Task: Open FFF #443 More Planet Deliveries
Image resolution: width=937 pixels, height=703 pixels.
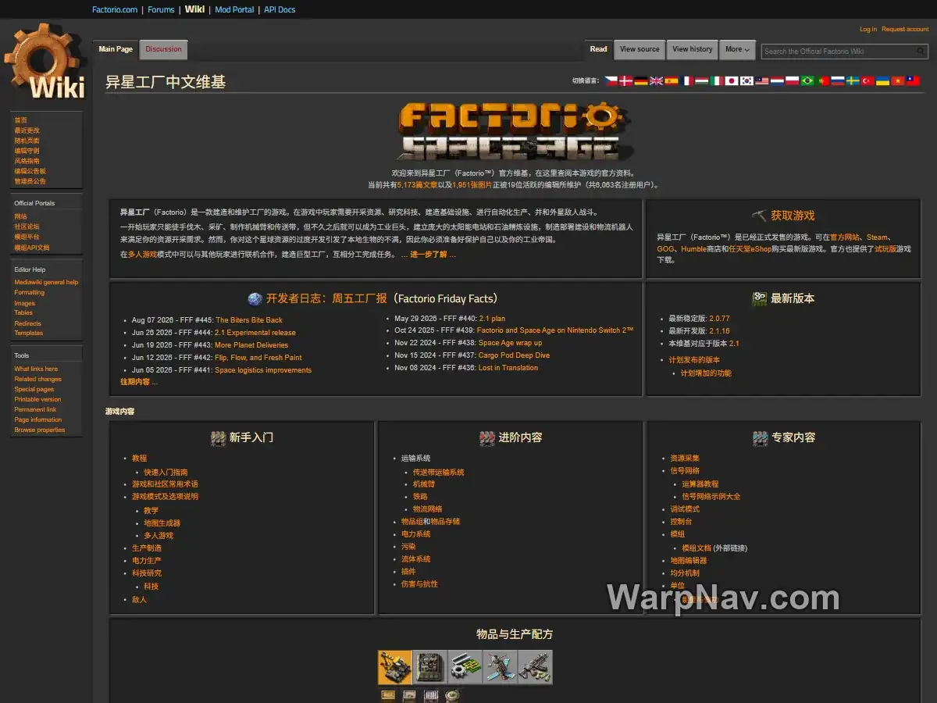Action: (251, 345)
